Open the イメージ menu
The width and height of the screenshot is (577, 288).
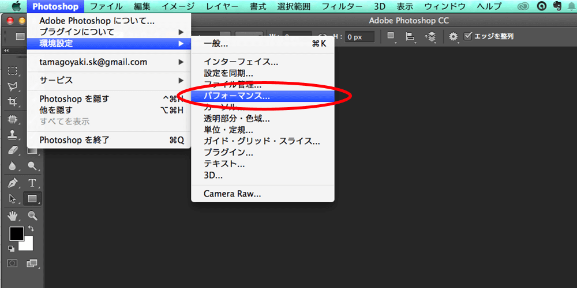pos(178,6)
